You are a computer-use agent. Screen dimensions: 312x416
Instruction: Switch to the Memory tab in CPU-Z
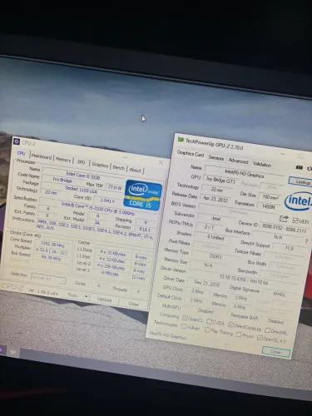tap(63, 160)
